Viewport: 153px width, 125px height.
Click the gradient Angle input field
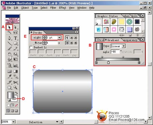[x=115, y=52]
